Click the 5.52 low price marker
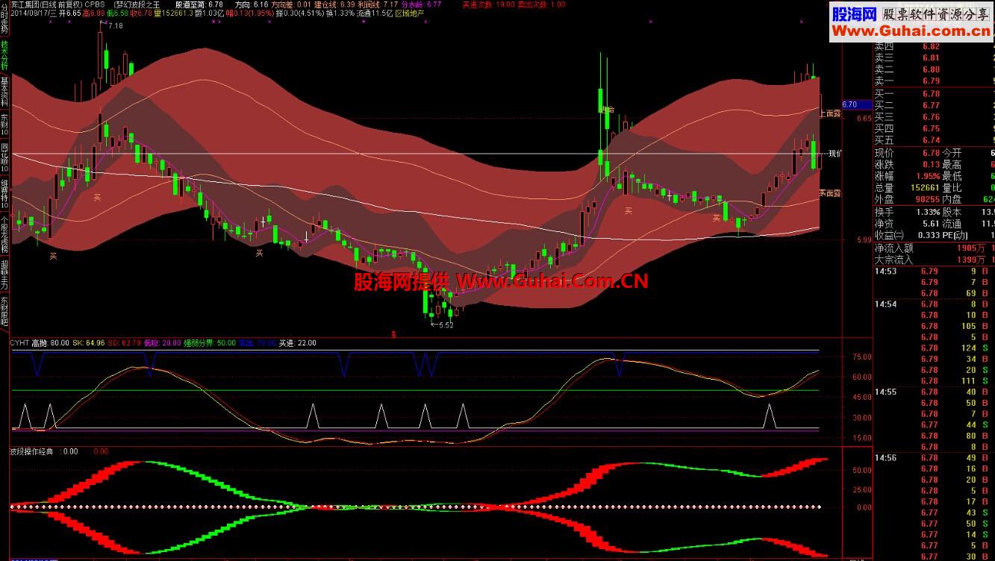 point(446,325)
